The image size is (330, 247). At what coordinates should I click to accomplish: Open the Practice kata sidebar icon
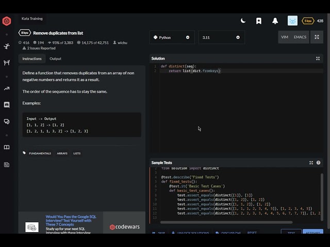(x=7, y=46)
